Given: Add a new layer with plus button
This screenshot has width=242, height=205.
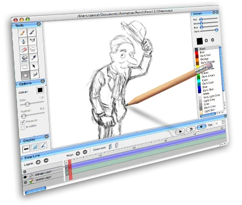Looking at the screenshot, I should (x=38, y=162).
